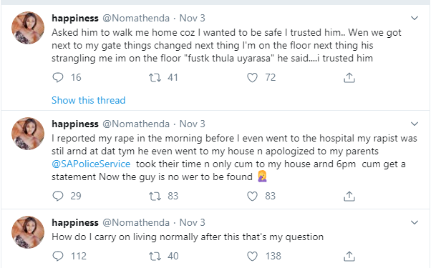Open the first tweet's options chevron
The width and height of the screenshot is (441, 268).
point(415,19)
